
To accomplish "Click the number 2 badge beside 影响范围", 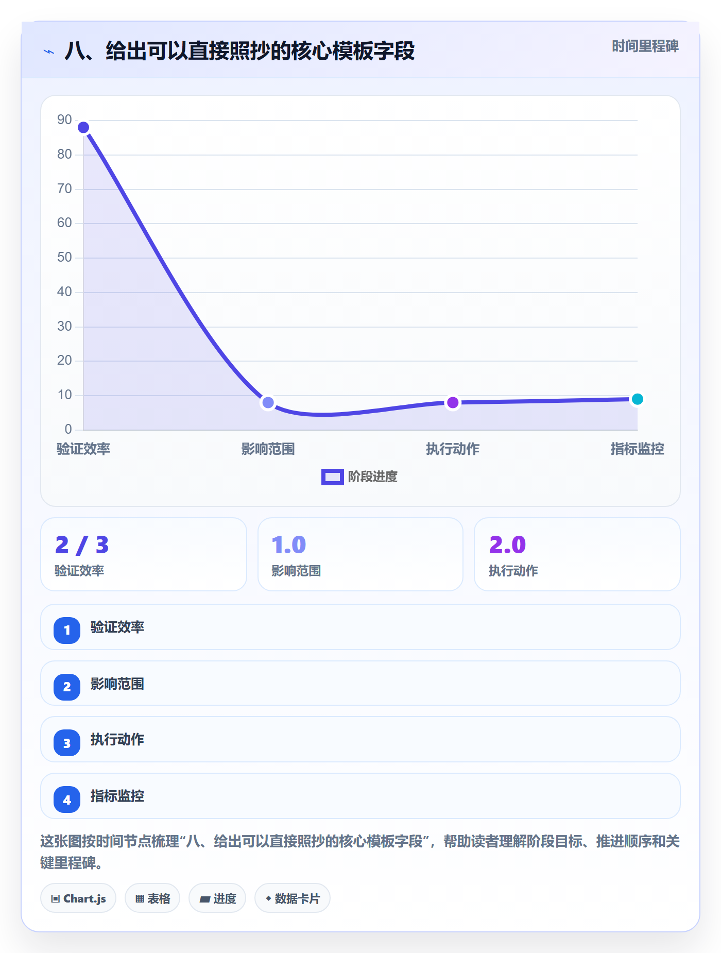I will (x=67, y=687).
